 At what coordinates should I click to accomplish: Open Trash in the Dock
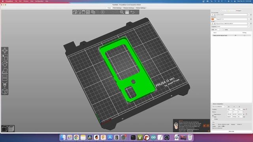pyautogui.click(x=190, y=137)
